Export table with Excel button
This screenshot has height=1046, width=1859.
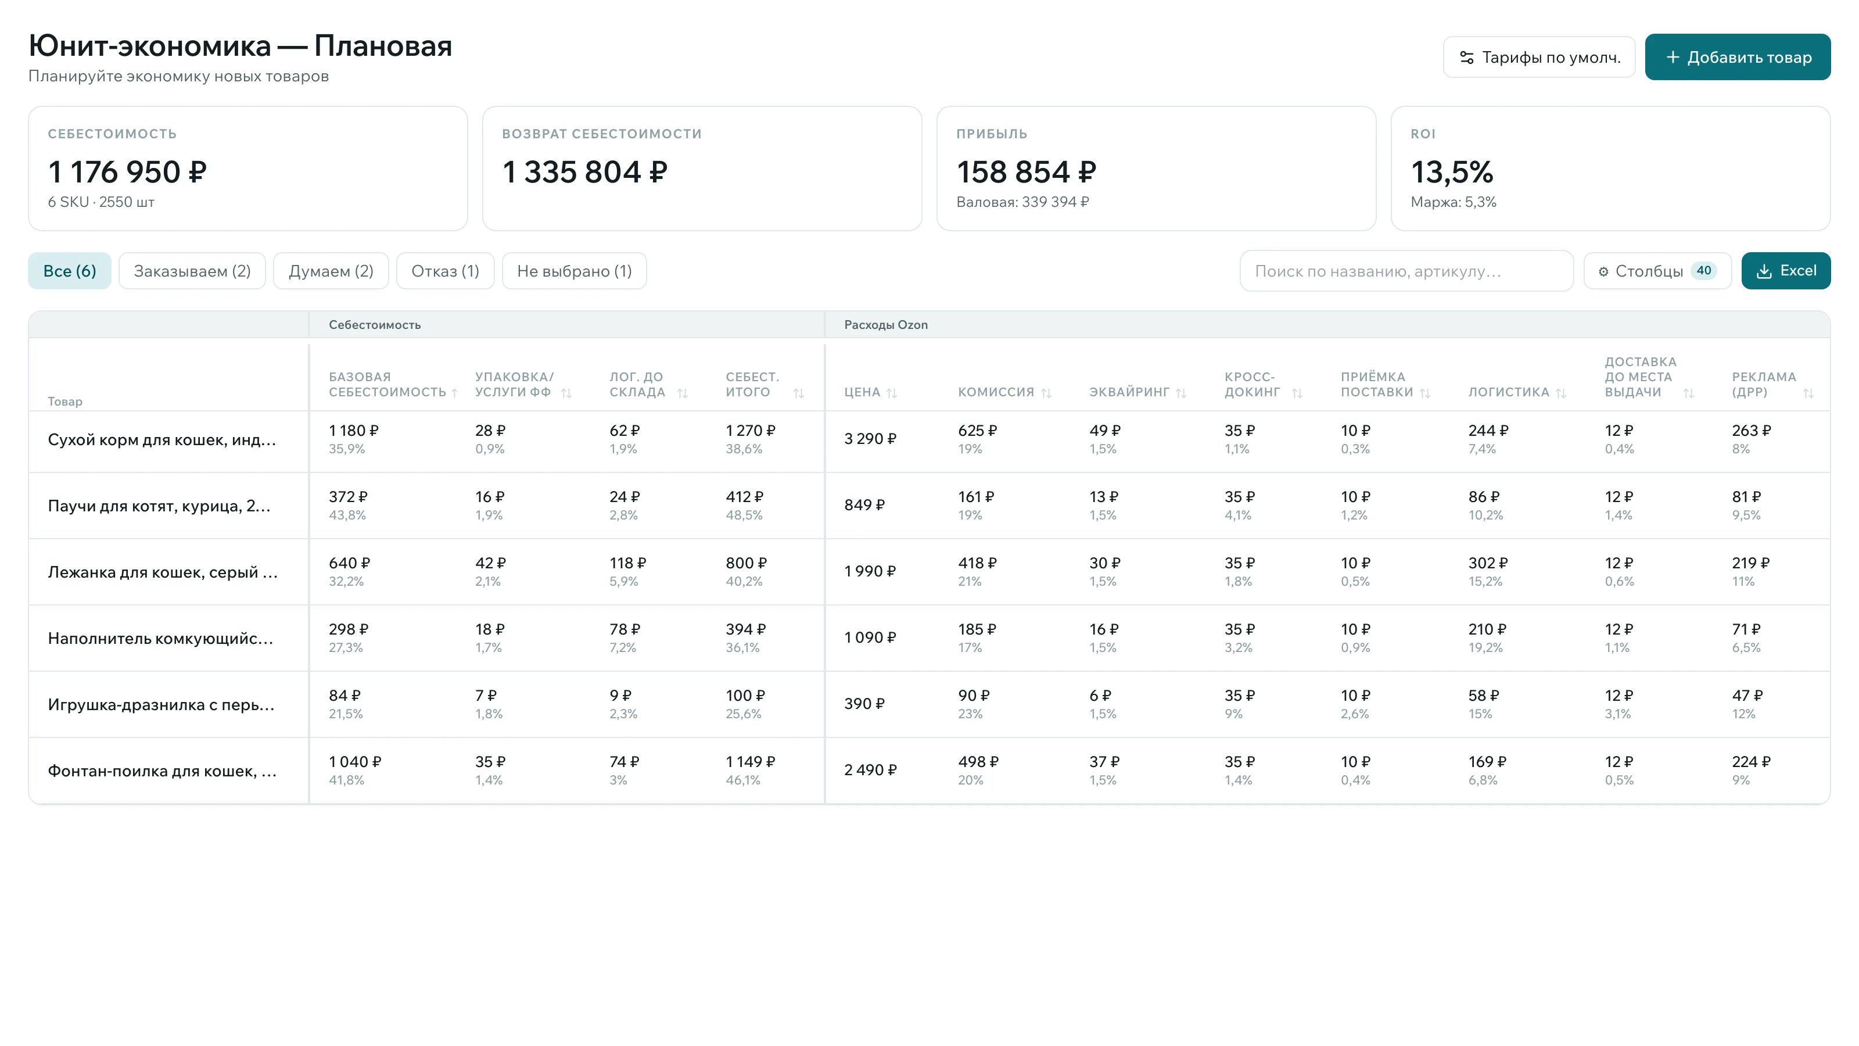pos(1786,271)
